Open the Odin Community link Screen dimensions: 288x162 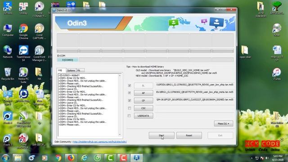(x=100, y=142)
